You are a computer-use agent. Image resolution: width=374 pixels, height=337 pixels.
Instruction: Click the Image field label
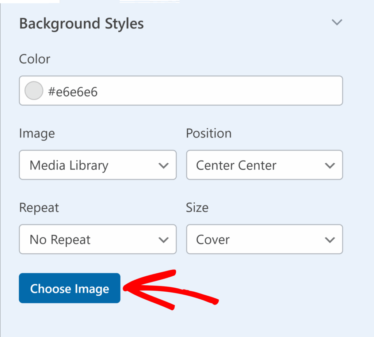point(37,134)
